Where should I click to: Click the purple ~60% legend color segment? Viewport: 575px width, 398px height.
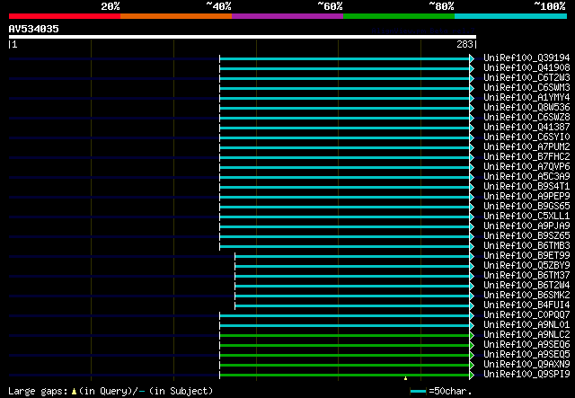pyautogui.click(x=287, y=16)
